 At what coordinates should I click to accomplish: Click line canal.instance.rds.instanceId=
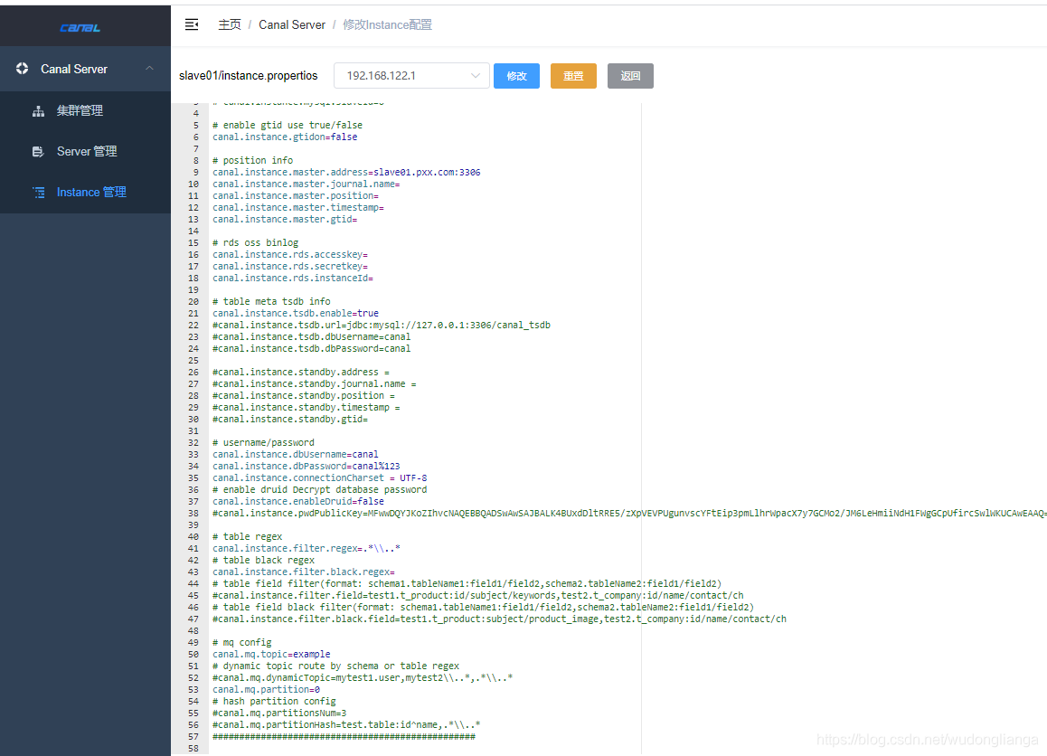pyautogui.click(x=293, y=279)
